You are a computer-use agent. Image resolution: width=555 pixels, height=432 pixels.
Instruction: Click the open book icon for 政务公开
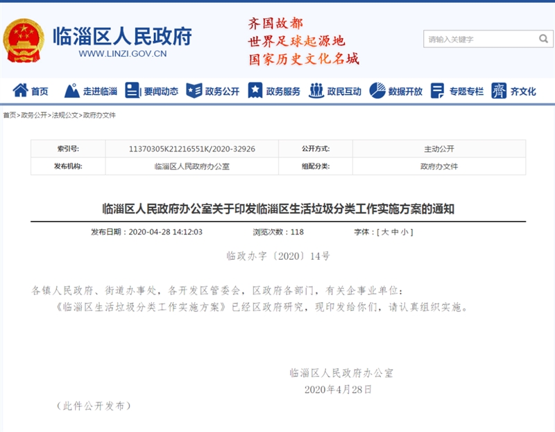(194, 91)
